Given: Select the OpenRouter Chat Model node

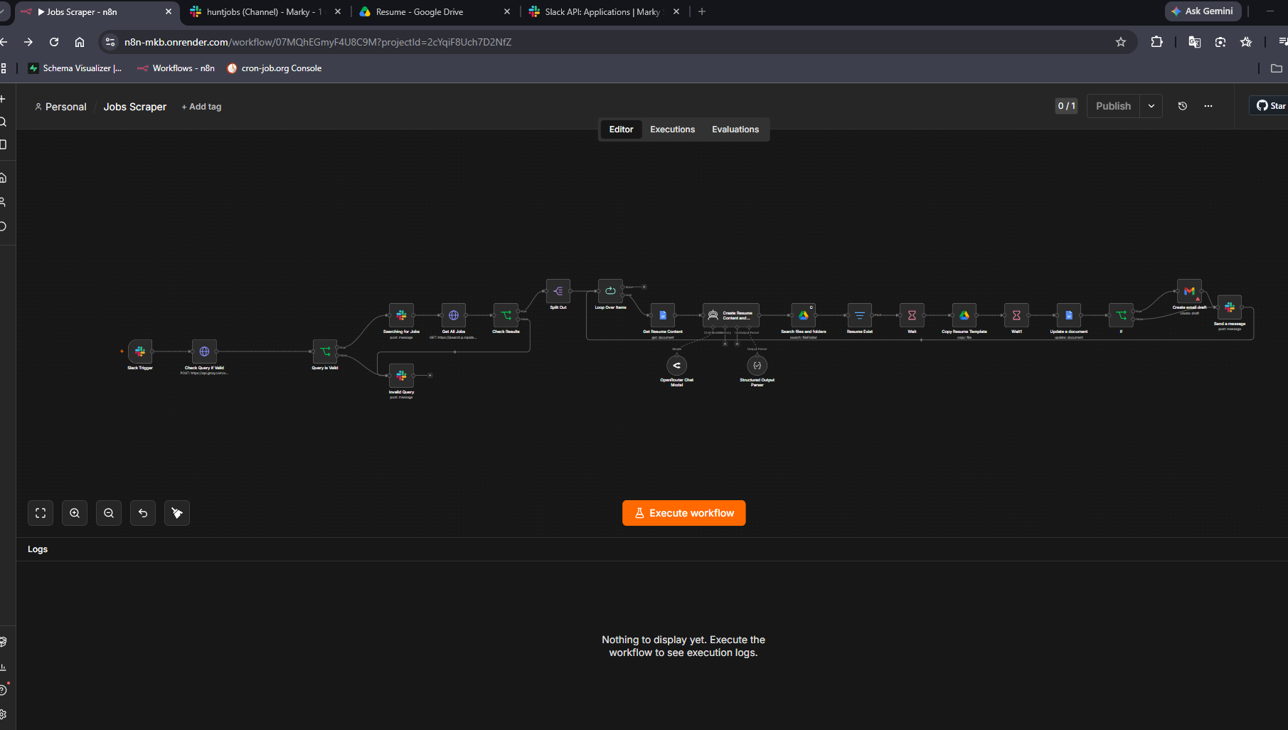Looking at the screenshot, I should [676, 366].
